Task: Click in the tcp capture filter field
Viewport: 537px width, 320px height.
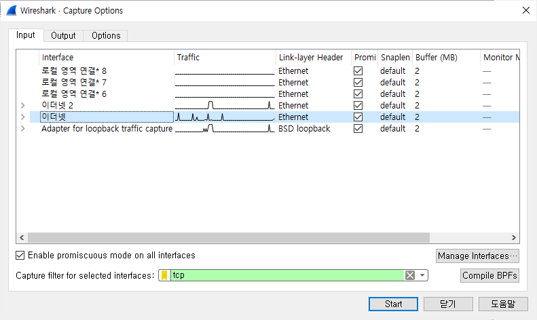Action: pos(287,275)
